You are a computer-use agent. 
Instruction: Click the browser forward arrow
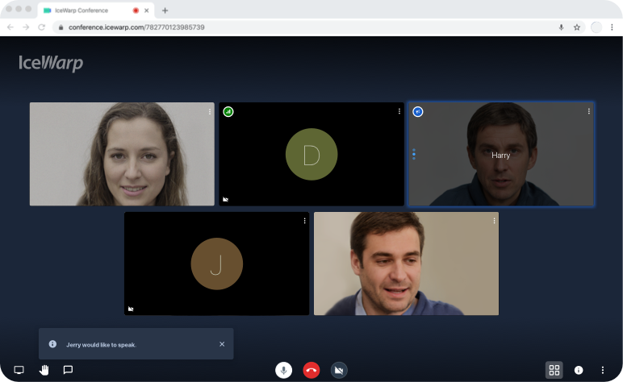pos(26,27)
